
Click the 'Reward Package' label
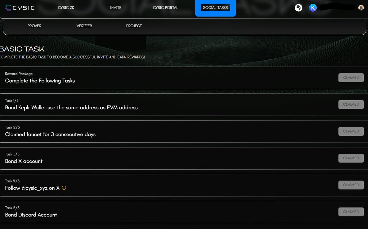19,74
